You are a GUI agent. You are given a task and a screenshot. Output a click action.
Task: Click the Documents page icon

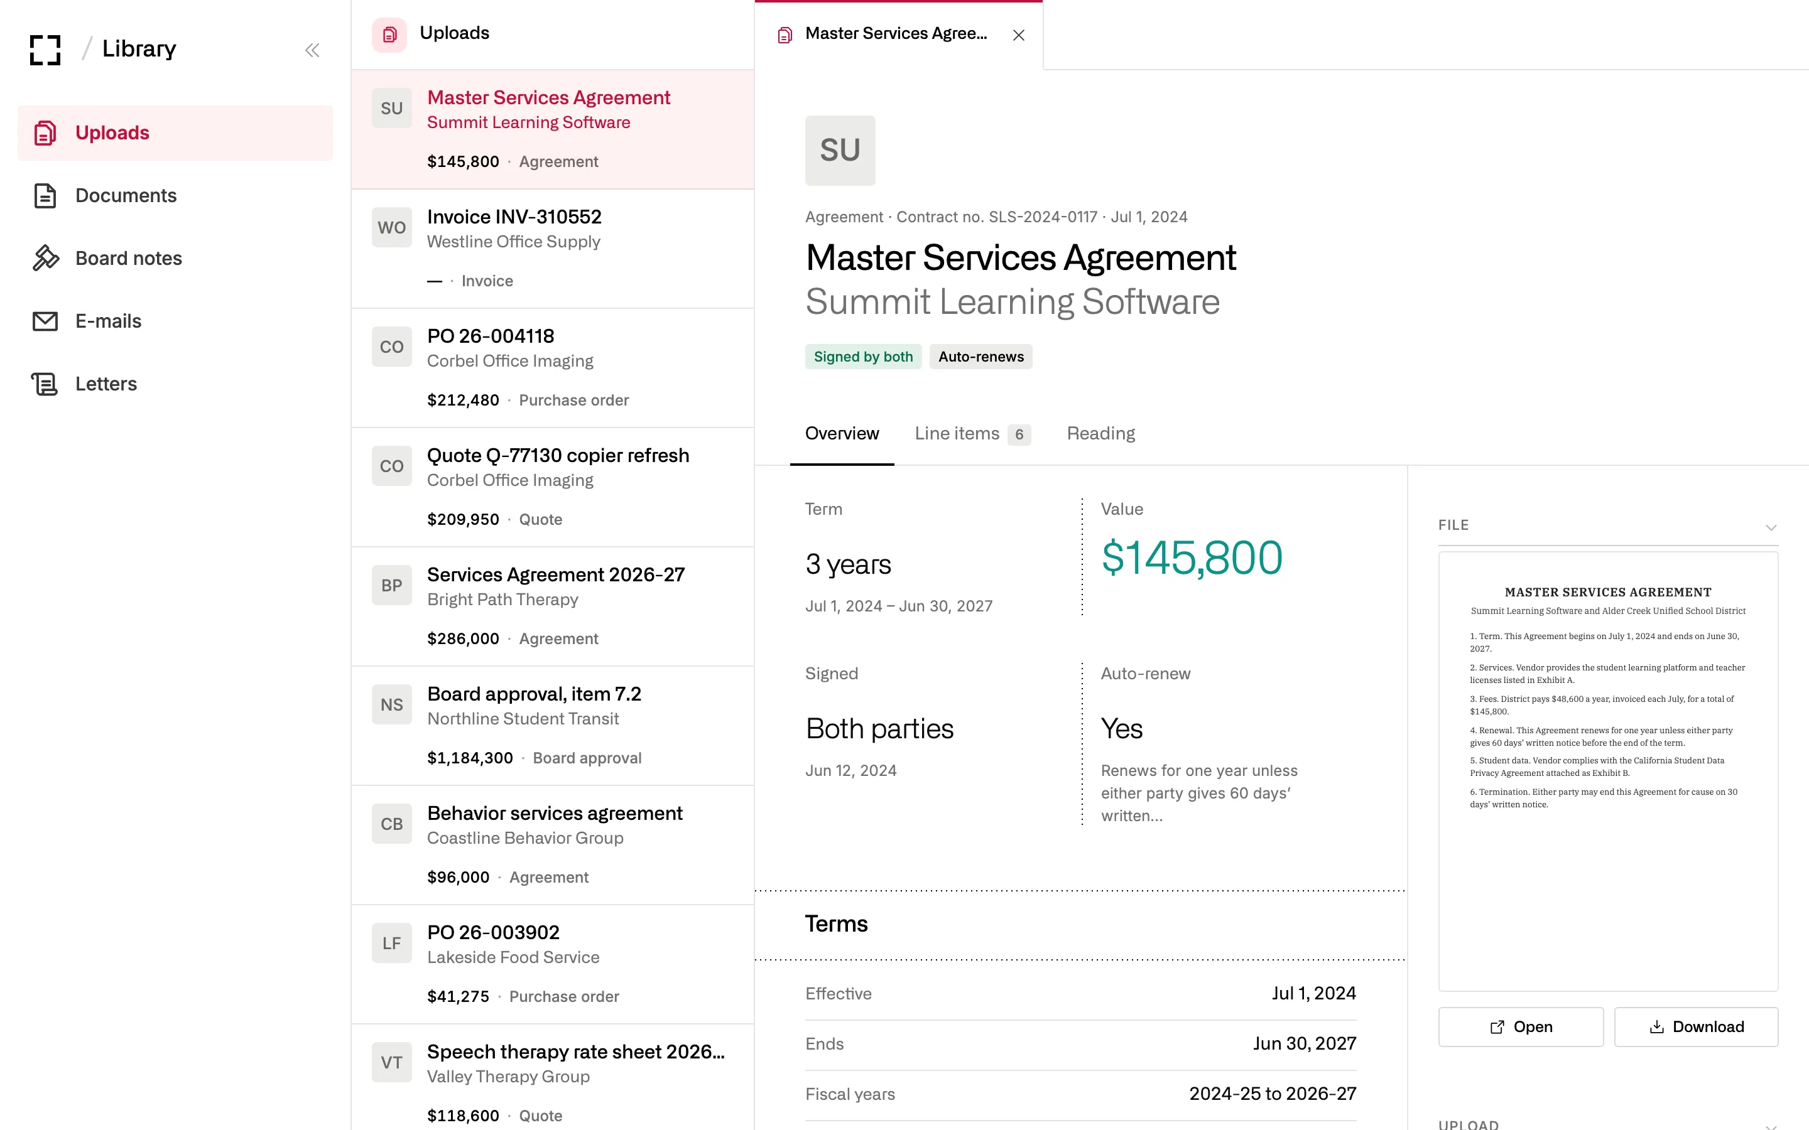[45, 196]
